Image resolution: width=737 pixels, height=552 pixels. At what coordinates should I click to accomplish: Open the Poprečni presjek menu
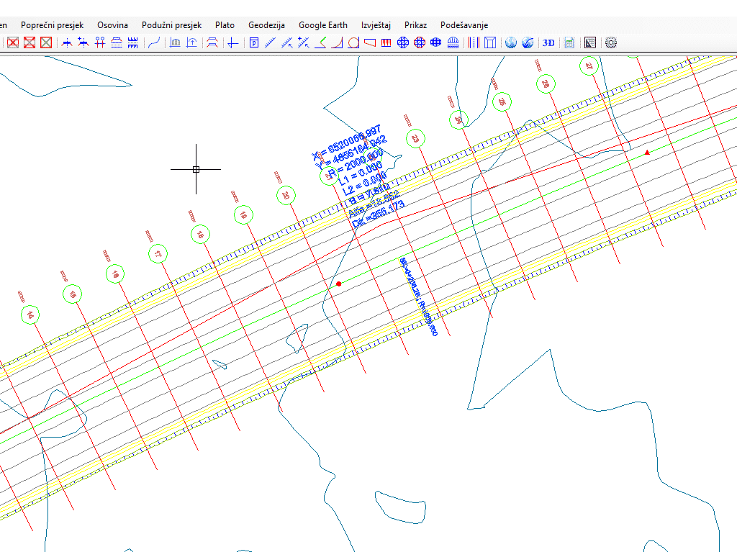point(52,25)
